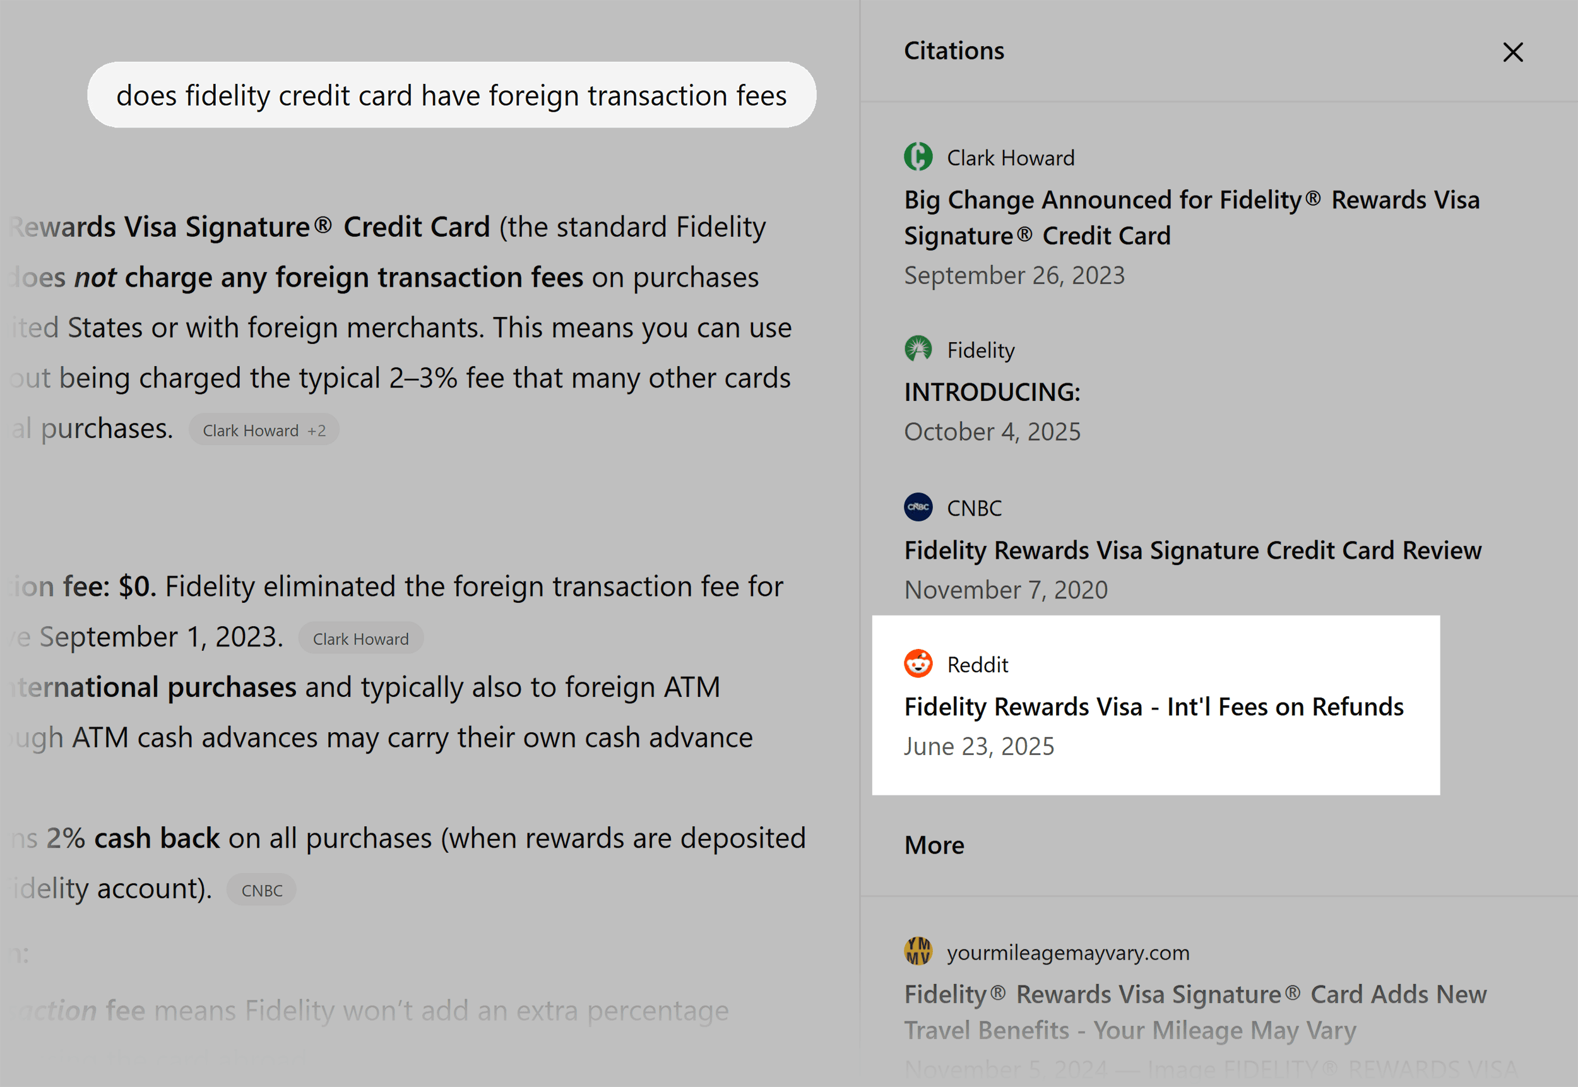Click the 'October 4, 2025' Fidelity date
1578x1087 pixels.
992,431
